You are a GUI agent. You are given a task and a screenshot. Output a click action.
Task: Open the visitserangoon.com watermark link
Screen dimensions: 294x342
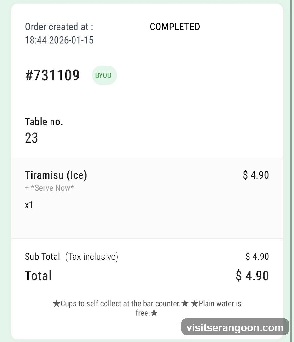(235, 328)
